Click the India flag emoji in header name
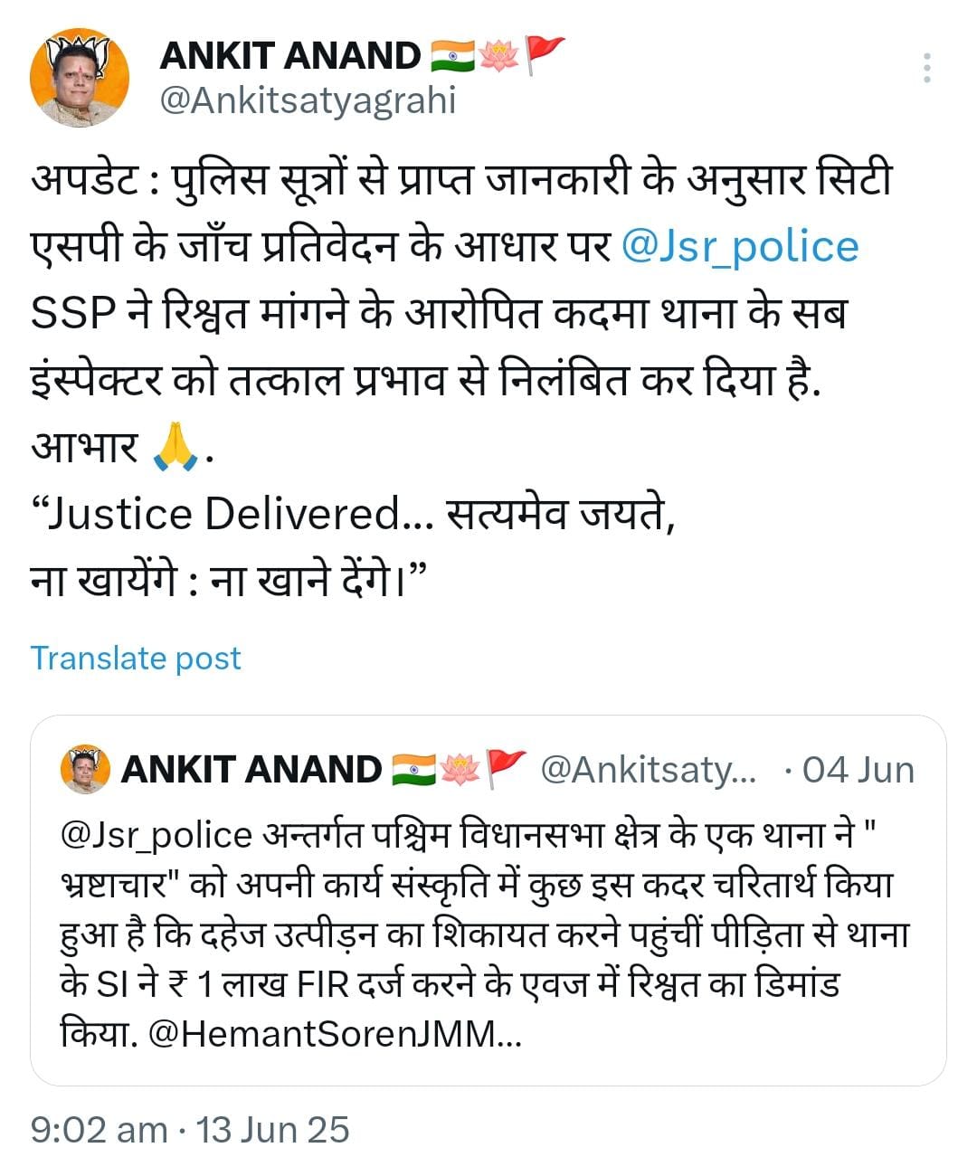Image resolution: width=977 pixels, height=1176 pixels. 452,56
